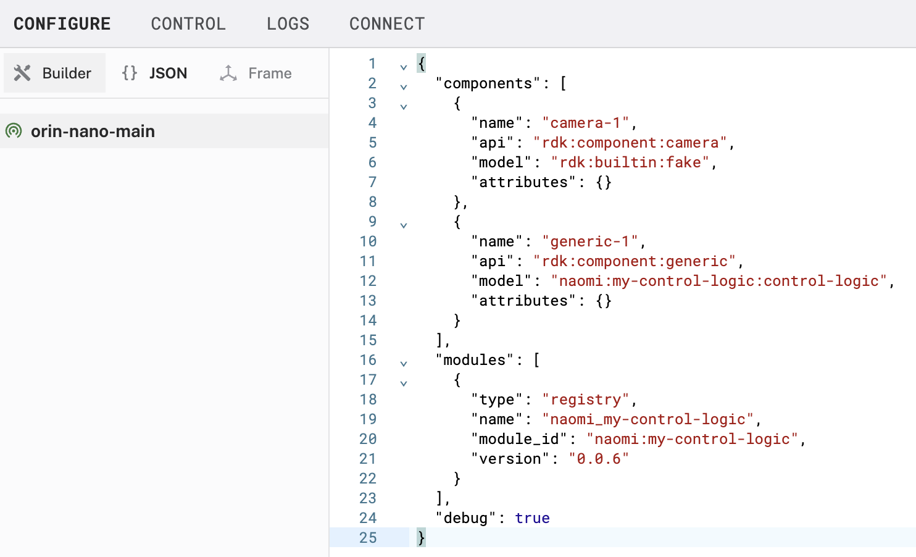Click the "rdk:builtin:fake" model value
This screenshot has height=557, width=916.
pos(630,162)
